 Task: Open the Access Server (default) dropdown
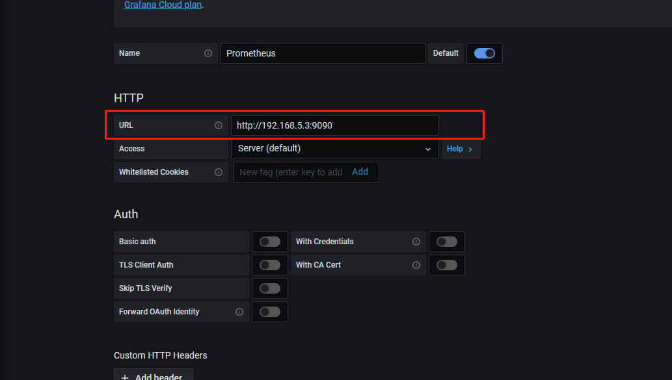tap(334, 149)
